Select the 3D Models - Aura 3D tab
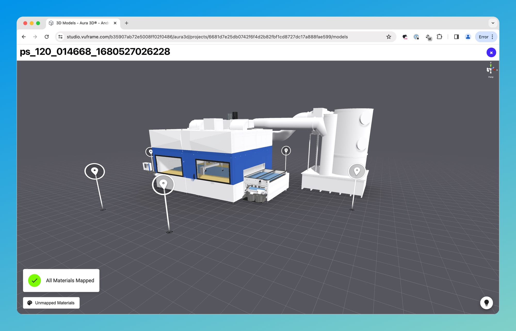 83,23
